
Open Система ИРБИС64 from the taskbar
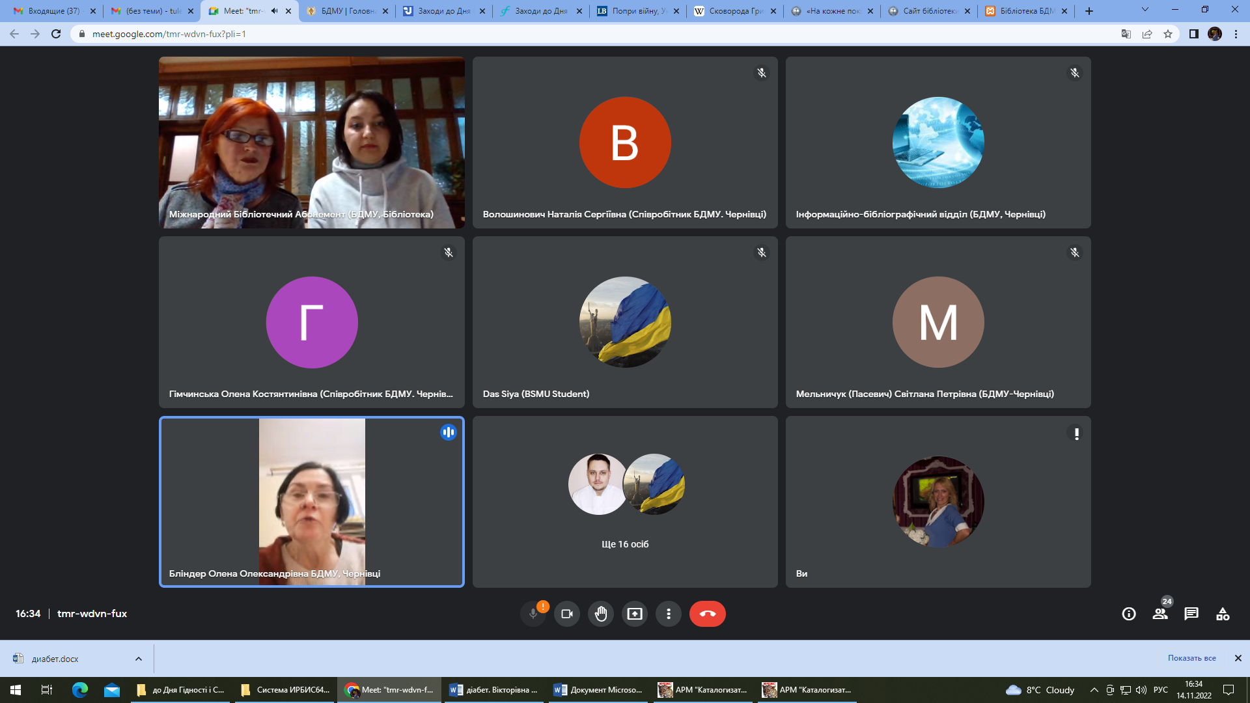[285, 690]
